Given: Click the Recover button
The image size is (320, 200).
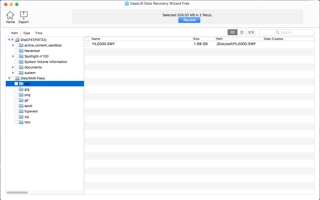Looking at the screenshot, I should pos(189,20).
